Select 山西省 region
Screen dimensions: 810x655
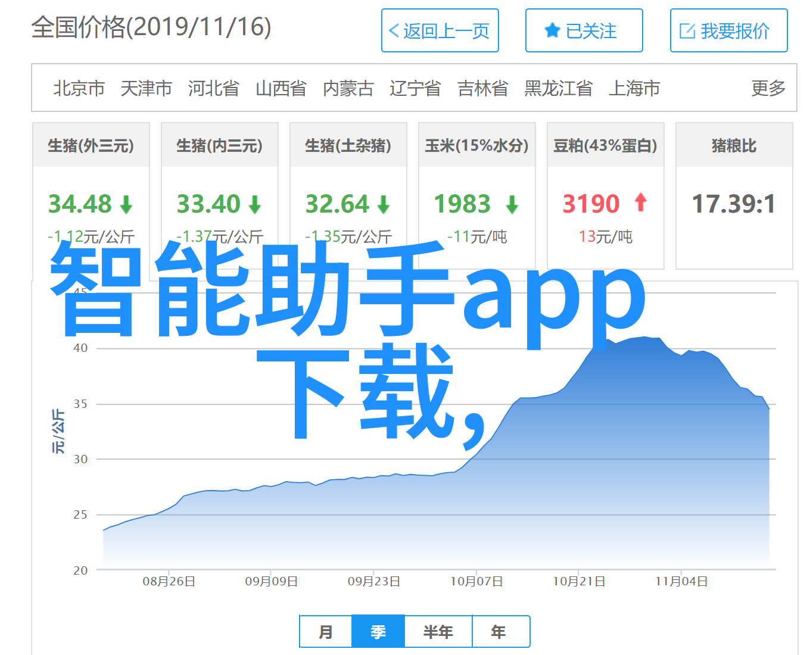click(x=281, y=88)
